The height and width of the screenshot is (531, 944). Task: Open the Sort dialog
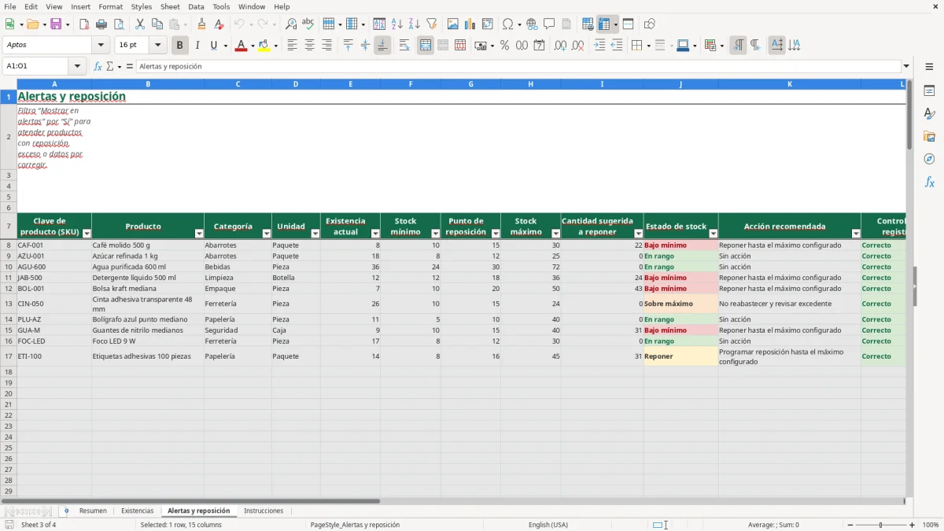379,24
